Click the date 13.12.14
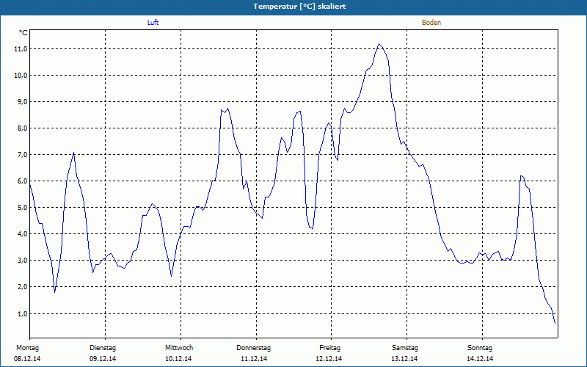 (x=404, y=359)
